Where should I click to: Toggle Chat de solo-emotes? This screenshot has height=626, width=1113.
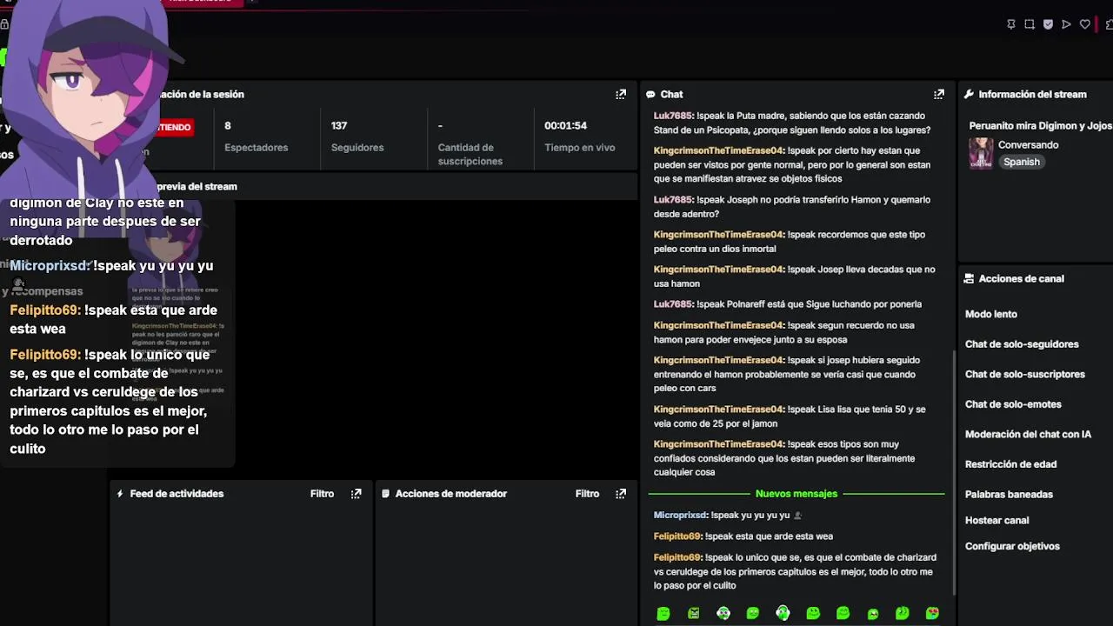pyautogui.click(x=1013, y=404)
